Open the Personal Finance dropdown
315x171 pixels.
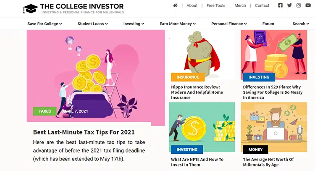[229, 24]
